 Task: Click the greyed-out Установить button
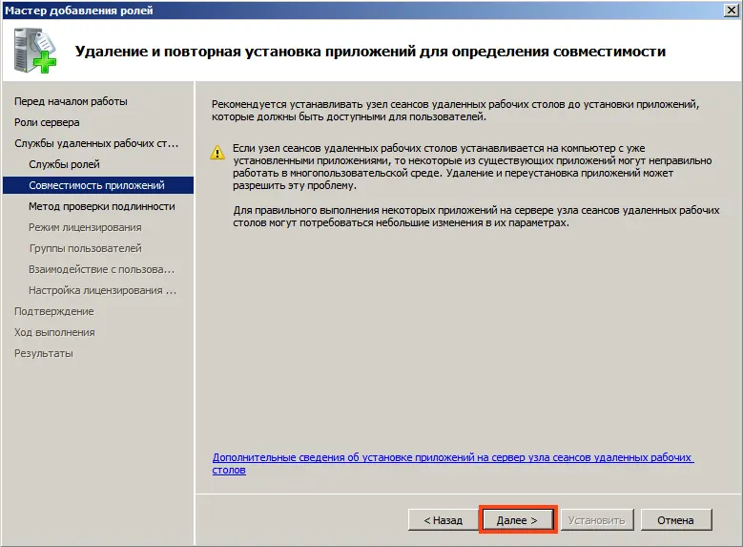596,520
